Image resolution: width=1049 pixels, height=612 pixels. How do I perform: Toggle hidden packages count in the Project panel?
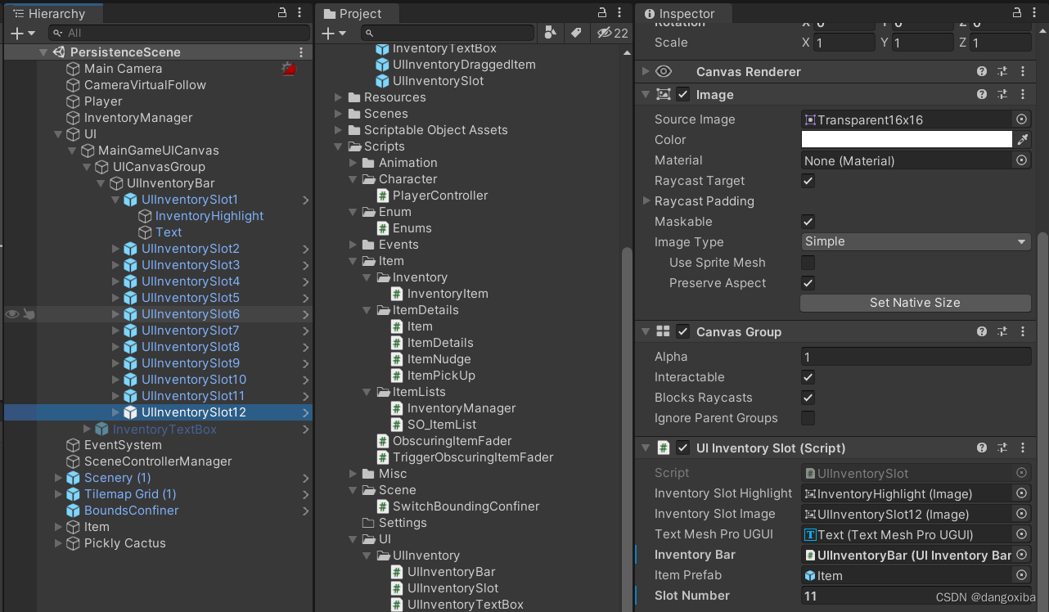(x=612, y=33)
